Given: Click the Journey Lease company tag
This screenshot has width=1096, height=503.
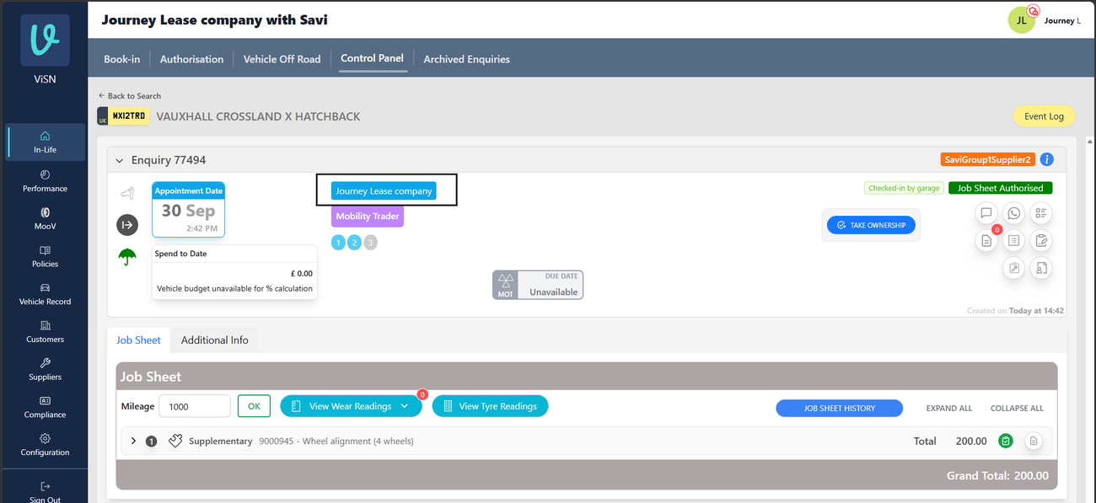Looking at the screenshot, I should (384, 191).
